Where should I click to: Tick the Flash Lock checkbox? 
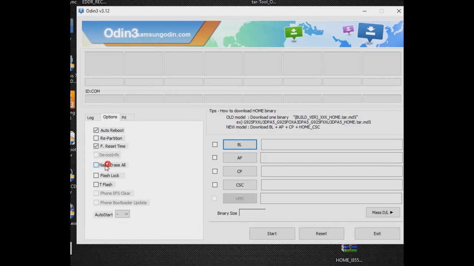96,175
